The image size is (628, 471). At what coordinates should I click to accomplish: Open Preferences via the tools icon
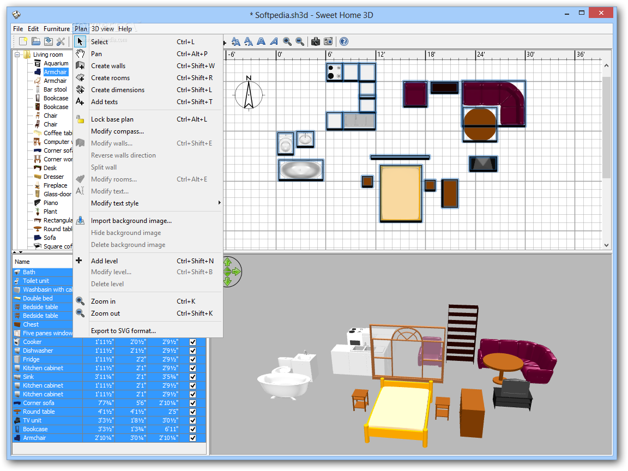pos(61,41)
